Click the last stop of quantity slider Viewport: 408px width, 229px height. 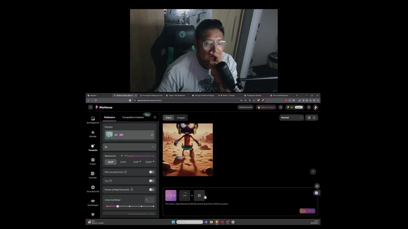coord(153,206)
